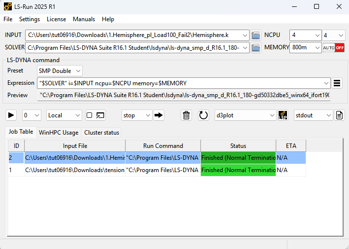Click the Expression text in command field
This screenshot has width=349, height=249.
[x=113, y=83]
